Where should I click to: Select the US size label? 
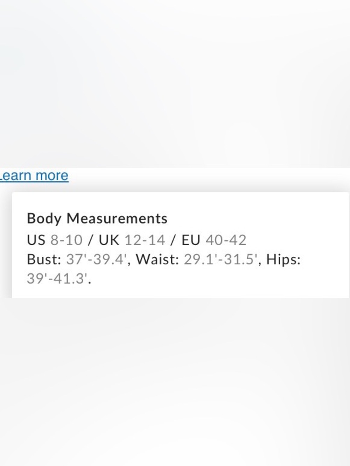[x=36, y=240]
